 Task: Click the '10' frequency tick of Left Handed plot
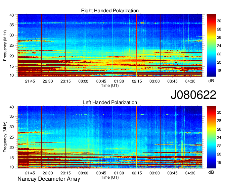tap(12, 167)
